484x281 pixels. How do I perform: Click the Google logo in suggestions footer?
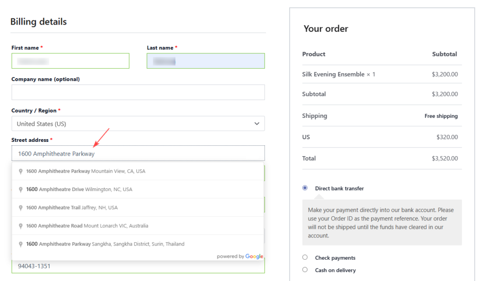tap(254, 256)
